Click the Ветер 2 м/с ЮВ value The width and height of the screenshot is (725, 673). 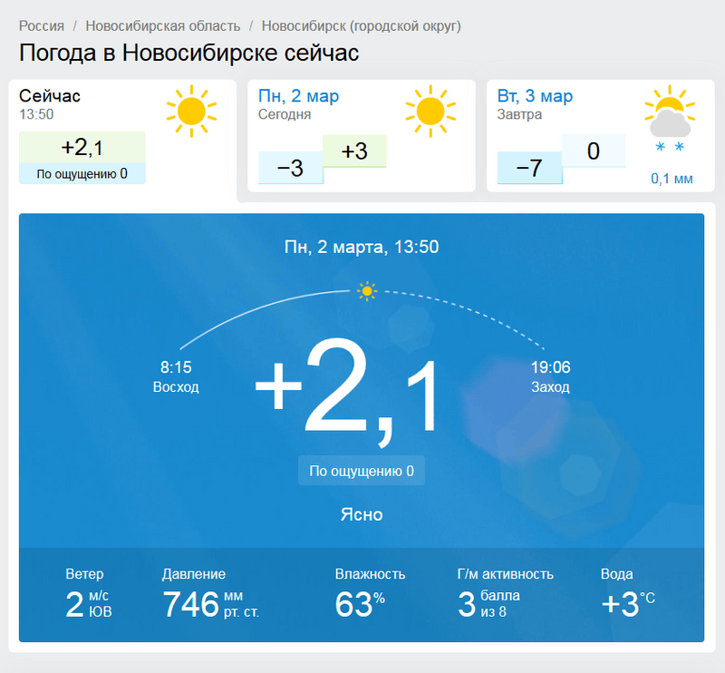pos(89,594)
